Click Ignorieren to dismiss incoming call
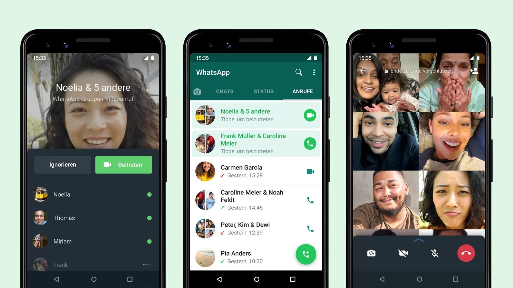The height and width of the screenshot is (288, 513). pos(62,164)
